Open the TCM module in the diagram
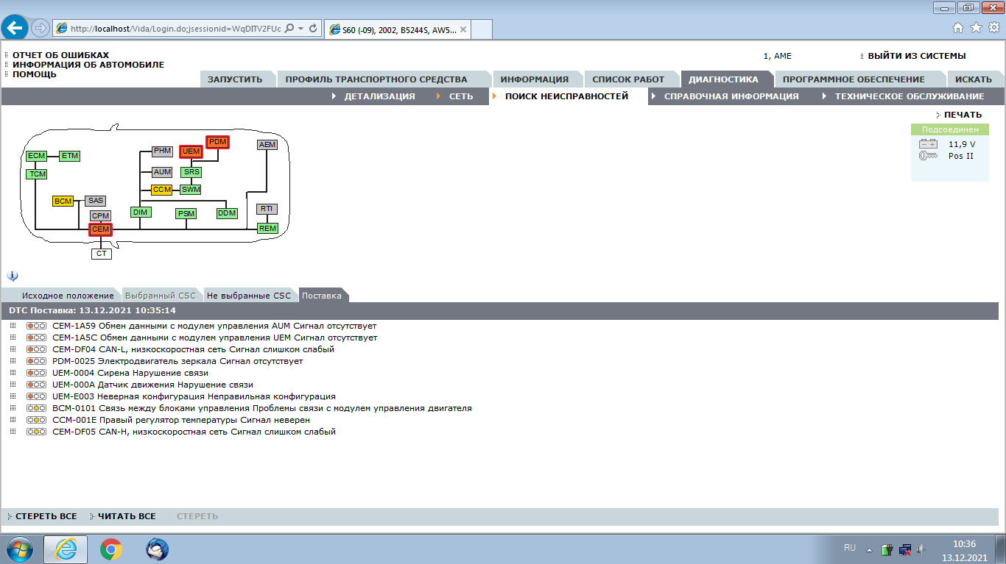The image size is (1006, 564). coord(36,174)
